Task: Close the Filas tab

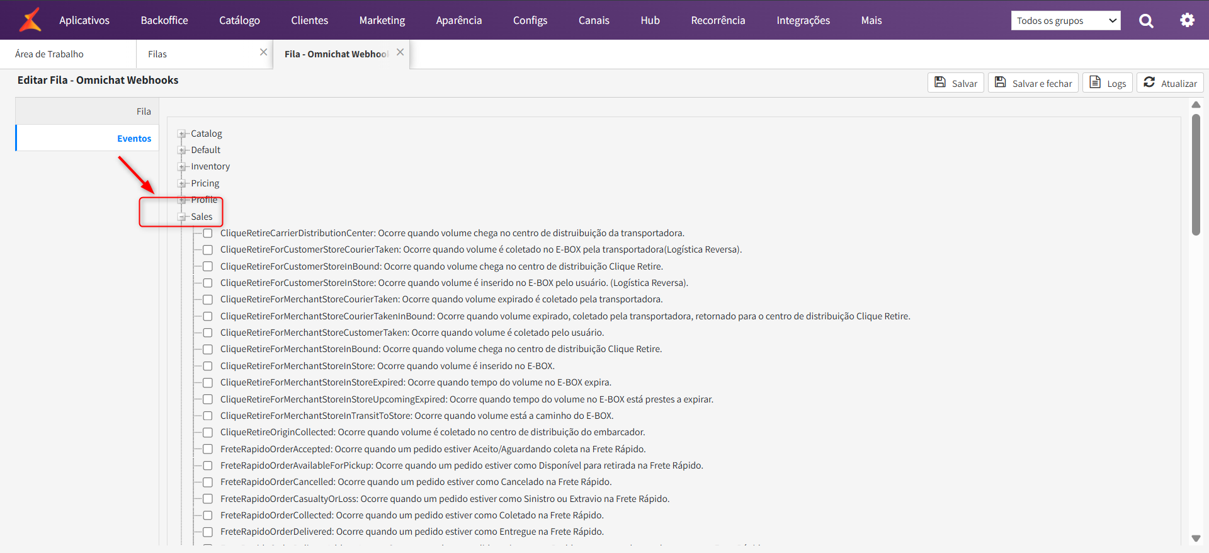Action: coord(263,53)
